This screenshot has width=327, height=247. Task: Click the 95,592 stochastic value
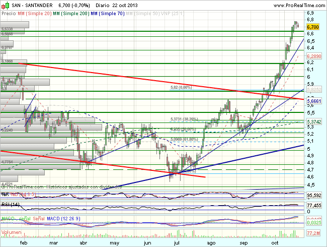314,196
